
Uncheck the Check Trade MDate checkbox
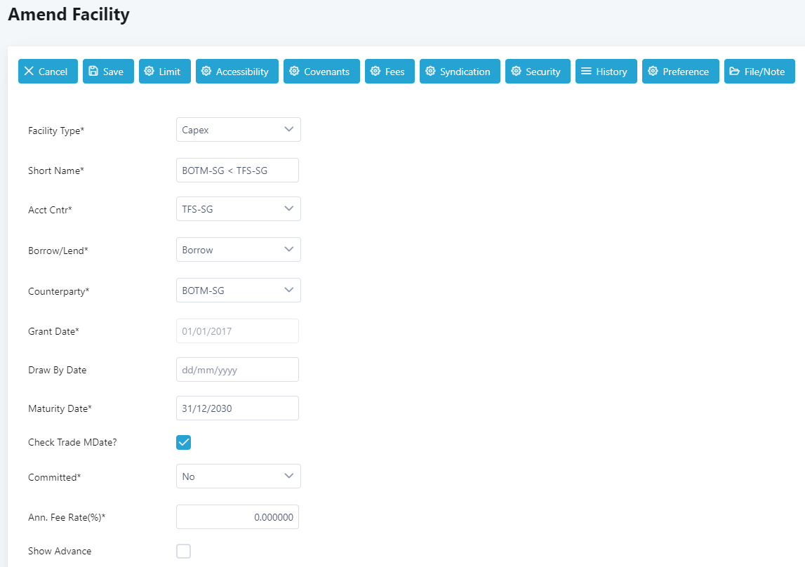pos(183,442)
